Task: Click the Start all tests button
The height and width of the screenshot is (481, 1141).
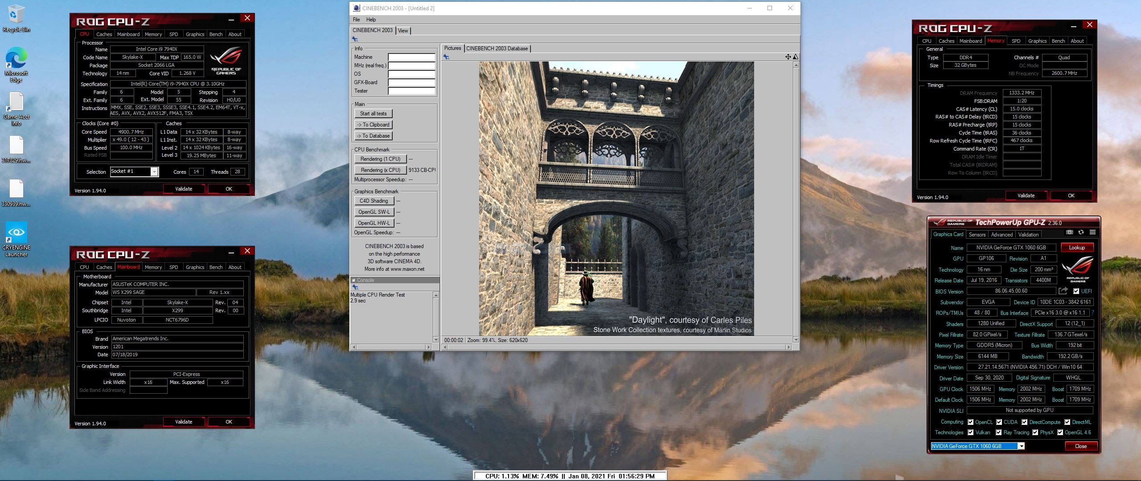Action: click(373, 114)
